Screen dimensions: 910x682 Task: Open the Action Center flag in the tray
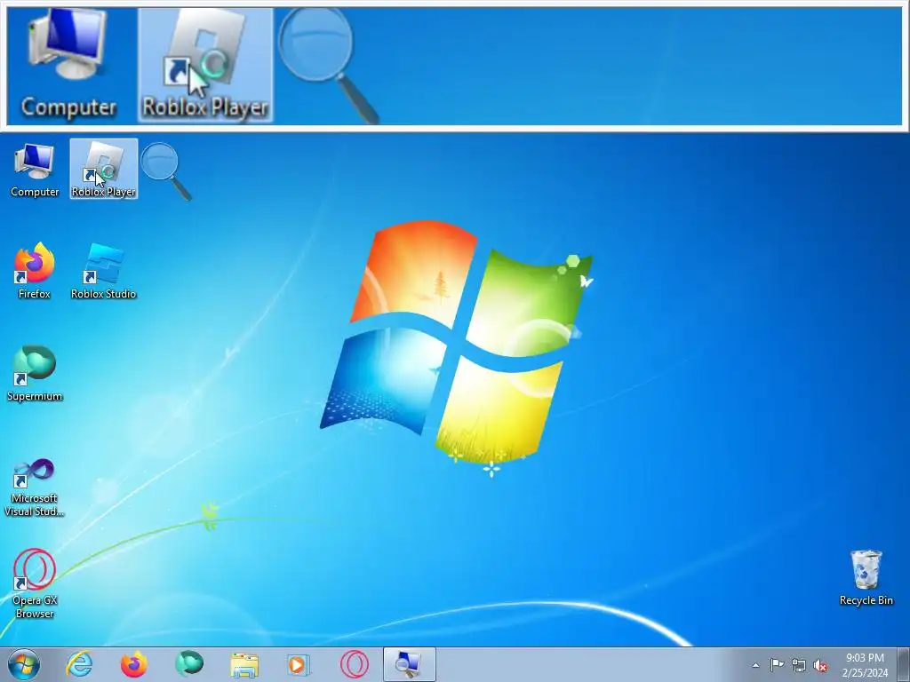(777, 665)
